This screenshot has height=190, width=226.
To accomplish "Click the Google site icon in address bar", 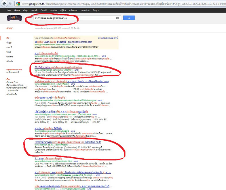I will coord(18,4).
